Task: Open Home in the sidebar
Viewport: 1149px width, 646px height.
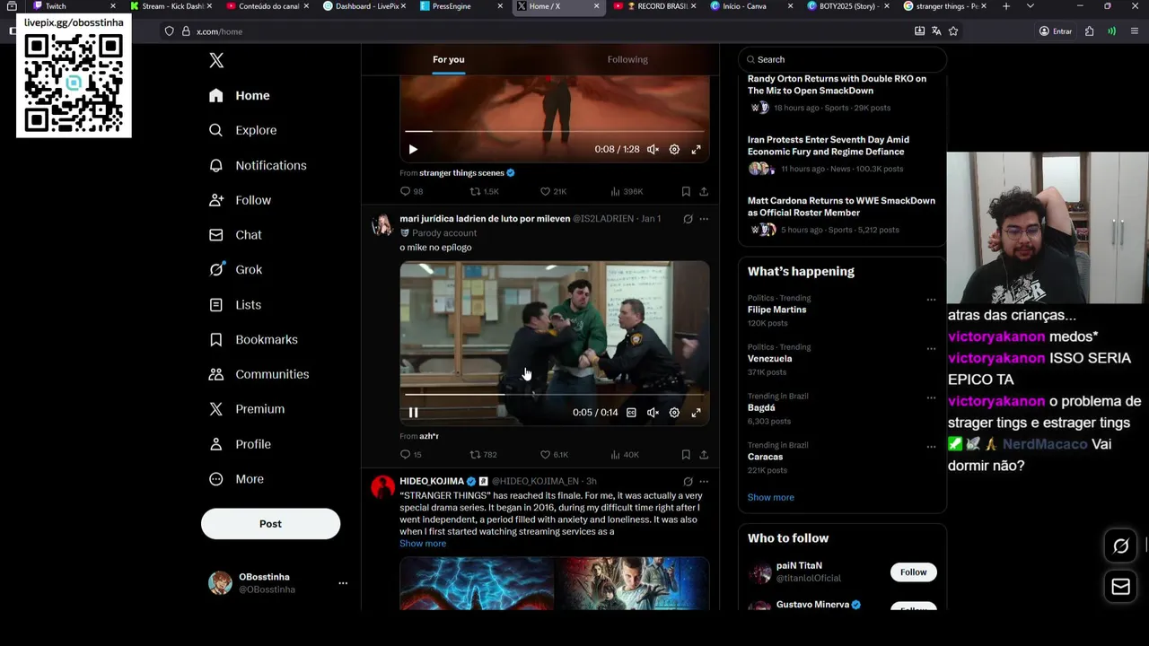Action: 240,95
